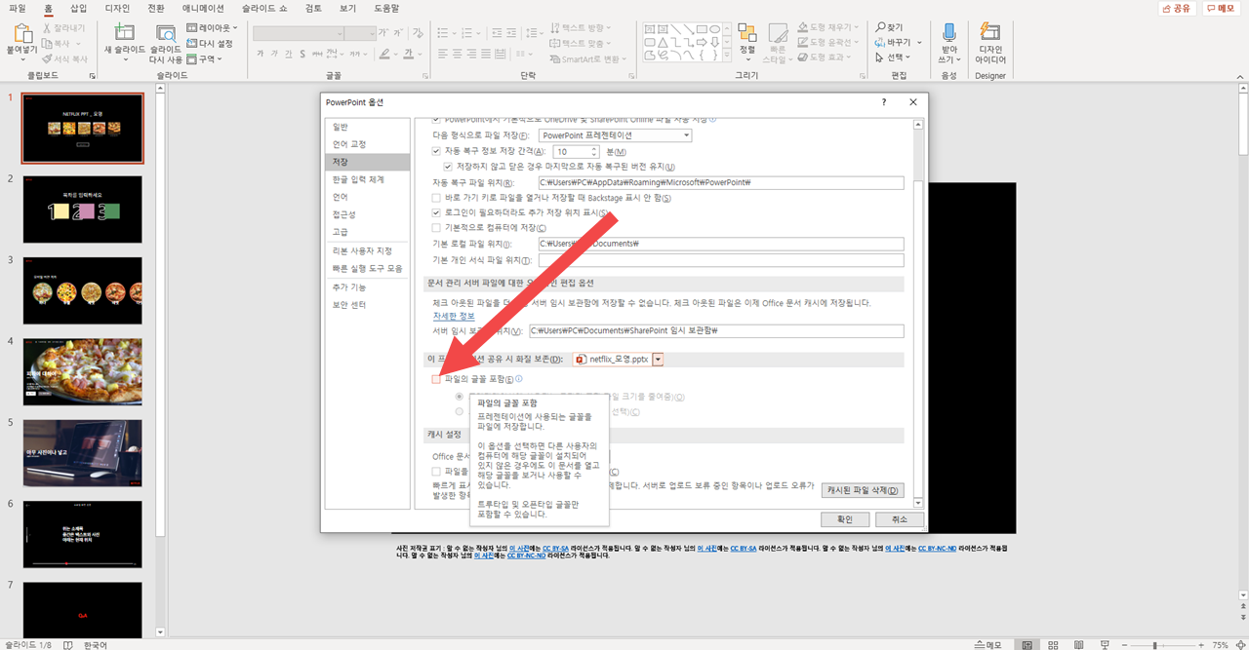1249x650 pixels.
Task: Click the Shape Fill (도형 채우기) icon
Action: point(802,27)
